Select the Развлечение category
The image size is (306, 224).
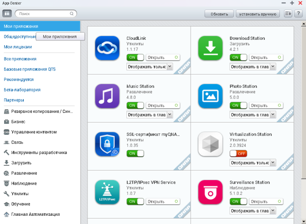click(20, 173)
